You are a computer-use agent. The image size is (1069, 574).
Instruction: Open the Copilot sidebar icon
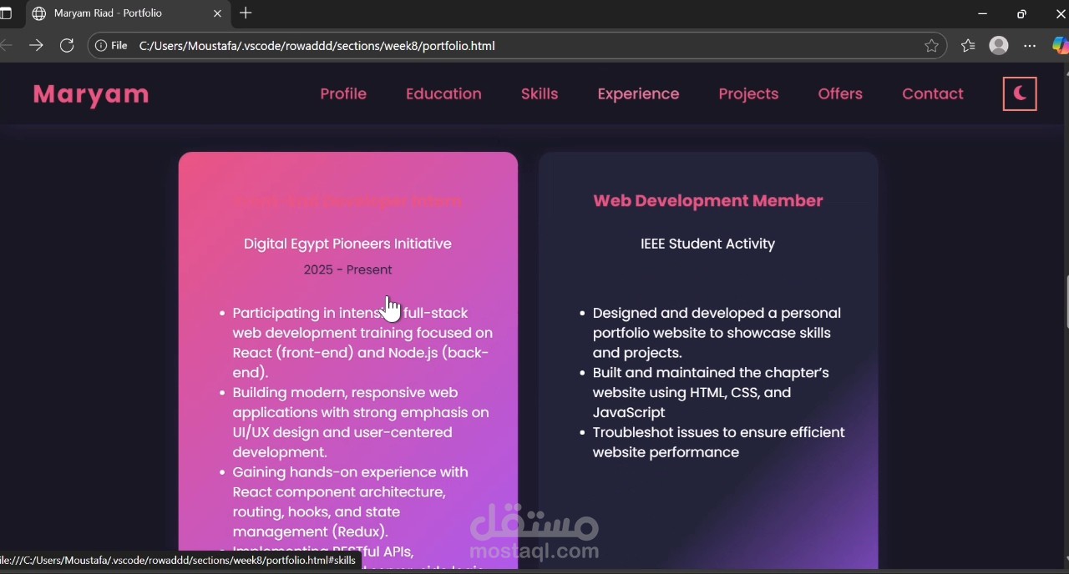[x=1060, y=46]
